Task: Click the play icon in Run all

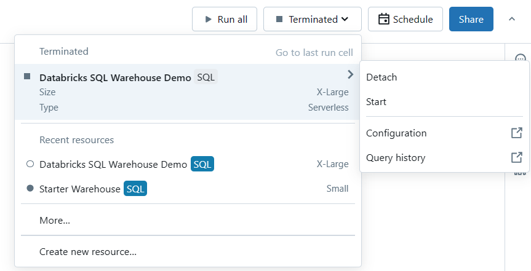Action: [x=209, y=19]
